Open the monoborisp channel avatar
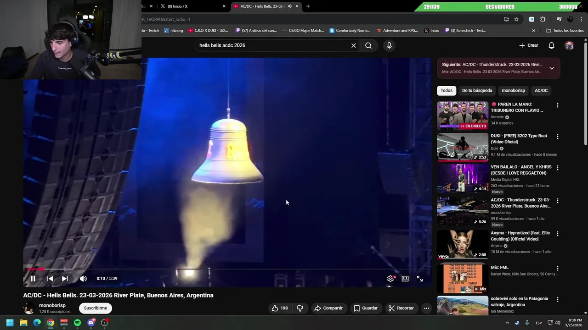The width and height of the screenshot is (588, 330). pyautogui.click(x=29, y=308)
